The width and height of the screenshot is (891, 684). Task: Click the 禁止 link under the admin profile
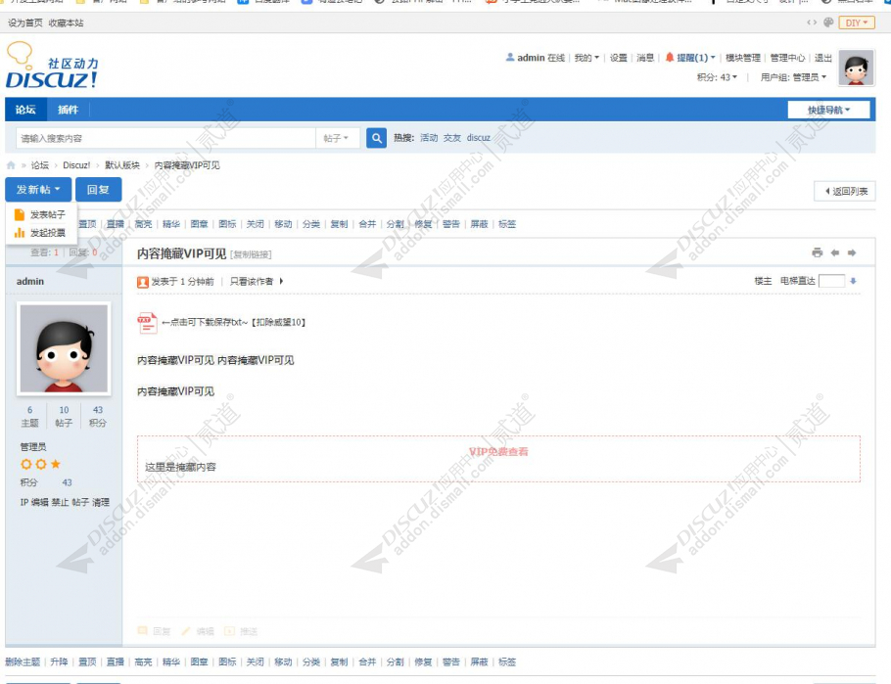pyautogui.click(x=60, y=502)
